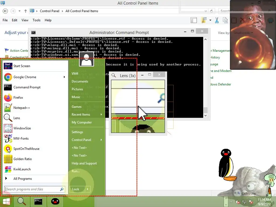This screenshot has width=276, height=207.
Task: Open WindowSize utility
Action: click(35, 128)
